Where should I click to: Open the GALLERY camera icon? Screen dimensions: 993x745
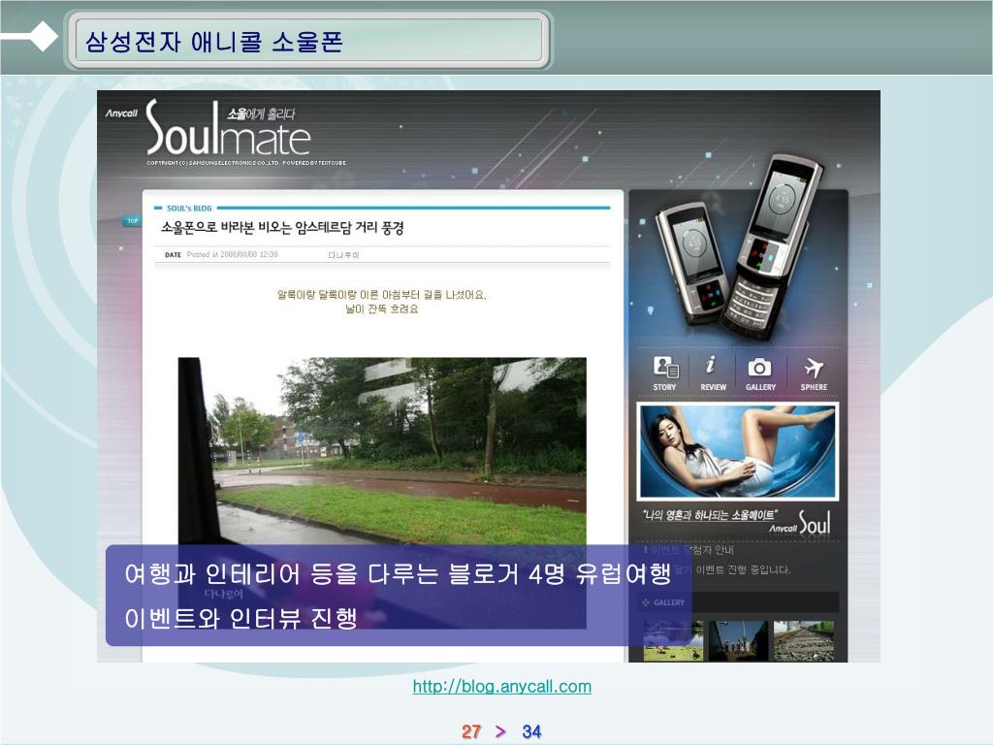coord(760,373)
